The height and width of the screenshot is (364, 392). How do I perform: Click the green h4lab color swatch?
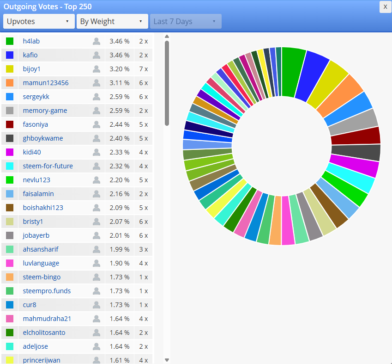tap(10, 41)
